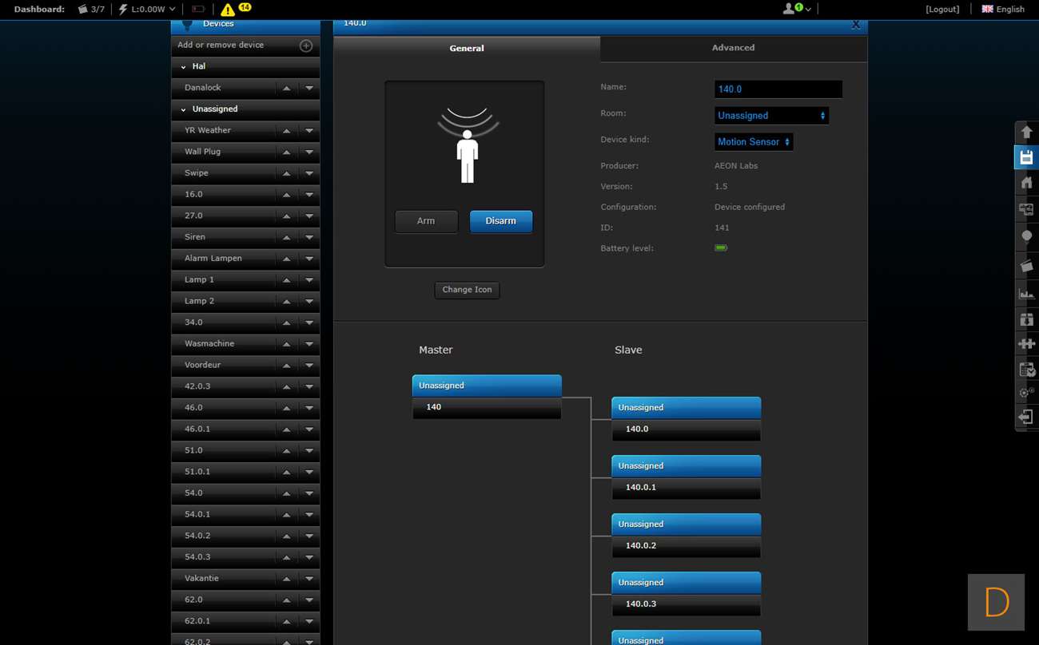Open the energy chart sidebar icon
This screenshot has height=645, width=1039.
click(1027, 293)
